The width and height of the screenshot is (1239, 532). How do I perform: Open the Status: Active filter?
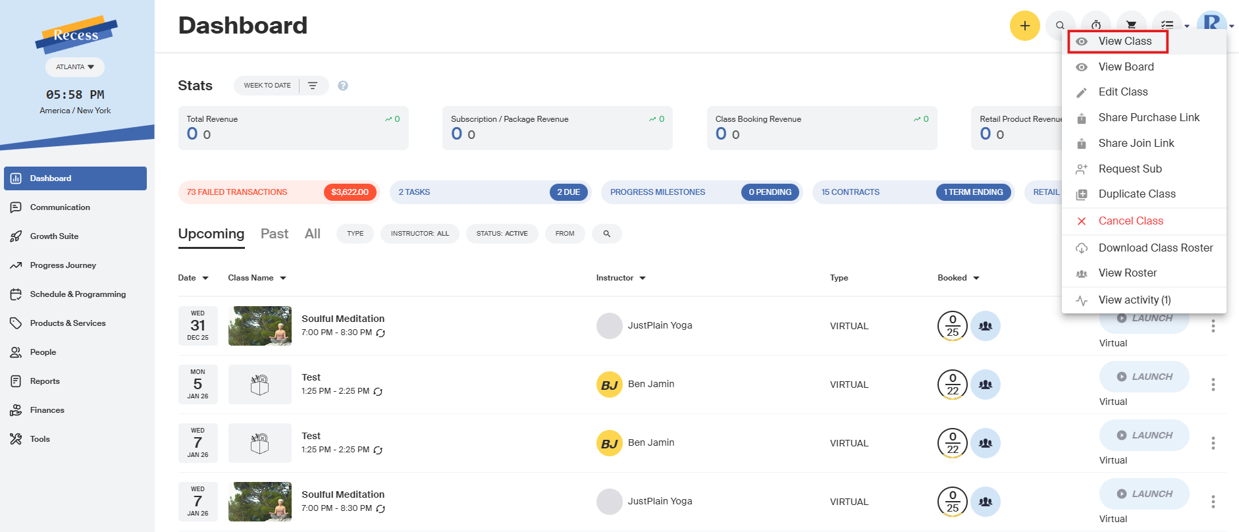click(x=502, y=234)
